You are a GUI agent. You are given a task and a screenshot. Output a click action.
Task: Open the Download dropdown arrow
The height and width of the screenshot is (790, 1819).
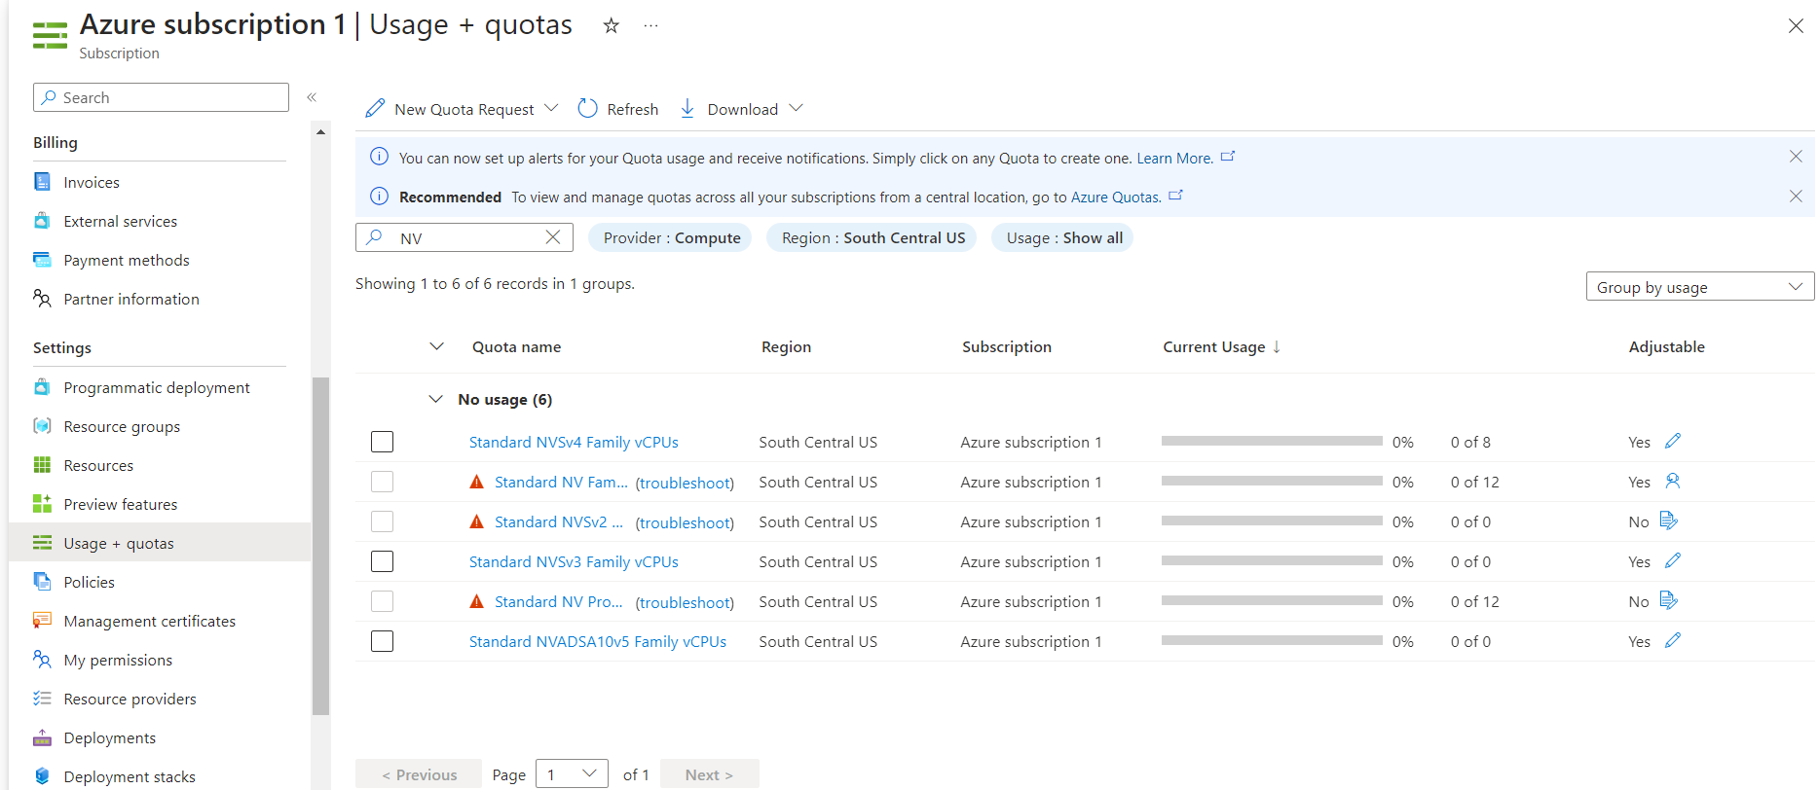pyautogui.click(x=796, y=108)
